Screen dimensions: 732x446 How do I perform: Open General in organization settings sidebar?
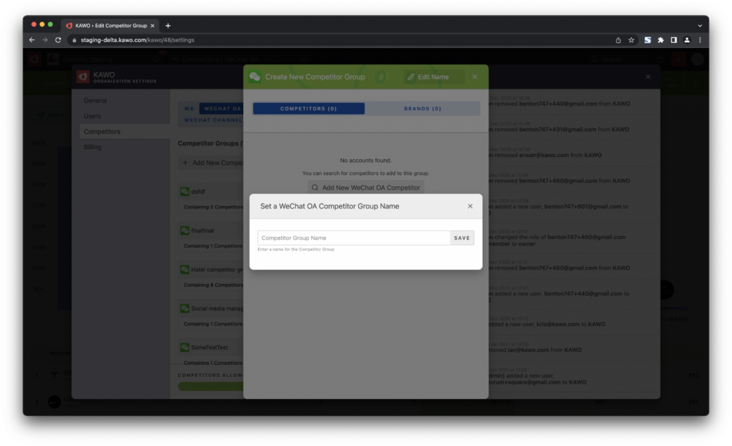click(x=95, y=100)
